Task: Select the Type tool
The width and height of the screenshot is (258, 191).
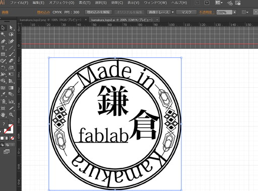Action: click(x=3, y=48)
